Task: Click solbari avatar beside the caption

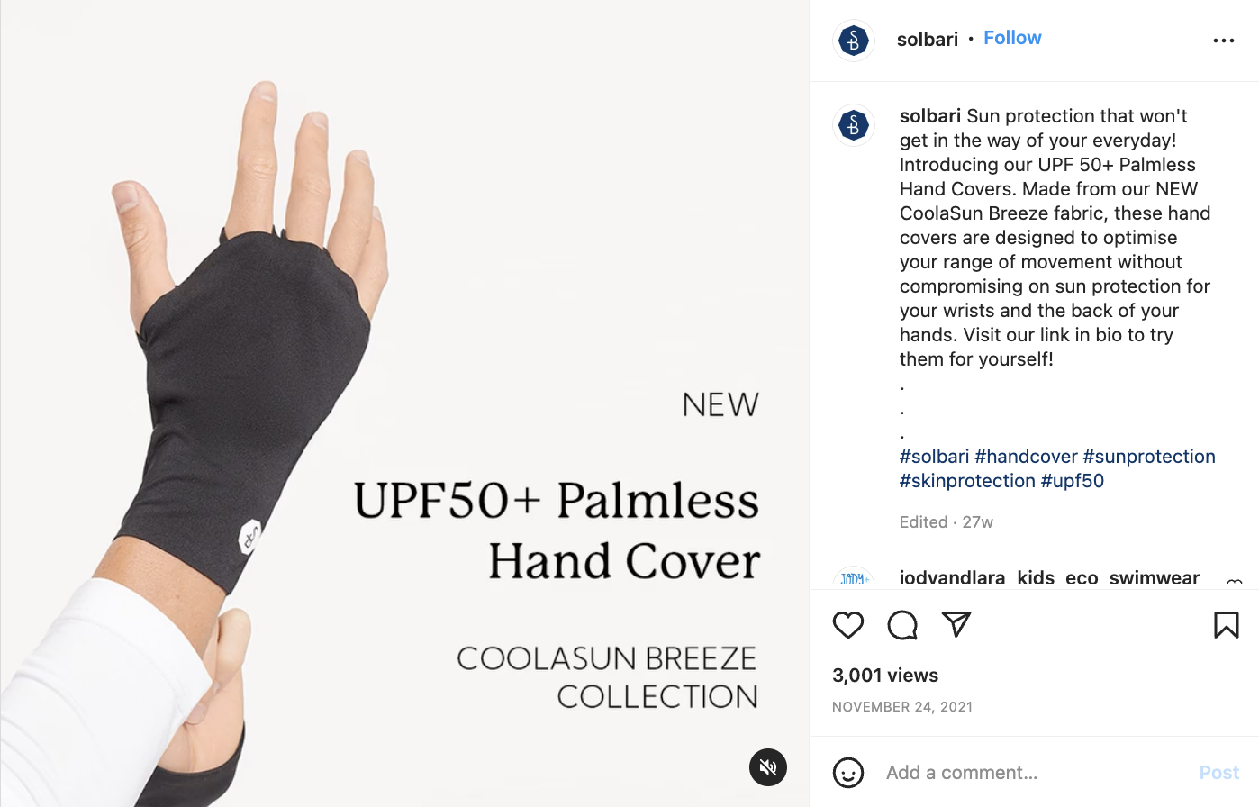Action: point(854,125)
